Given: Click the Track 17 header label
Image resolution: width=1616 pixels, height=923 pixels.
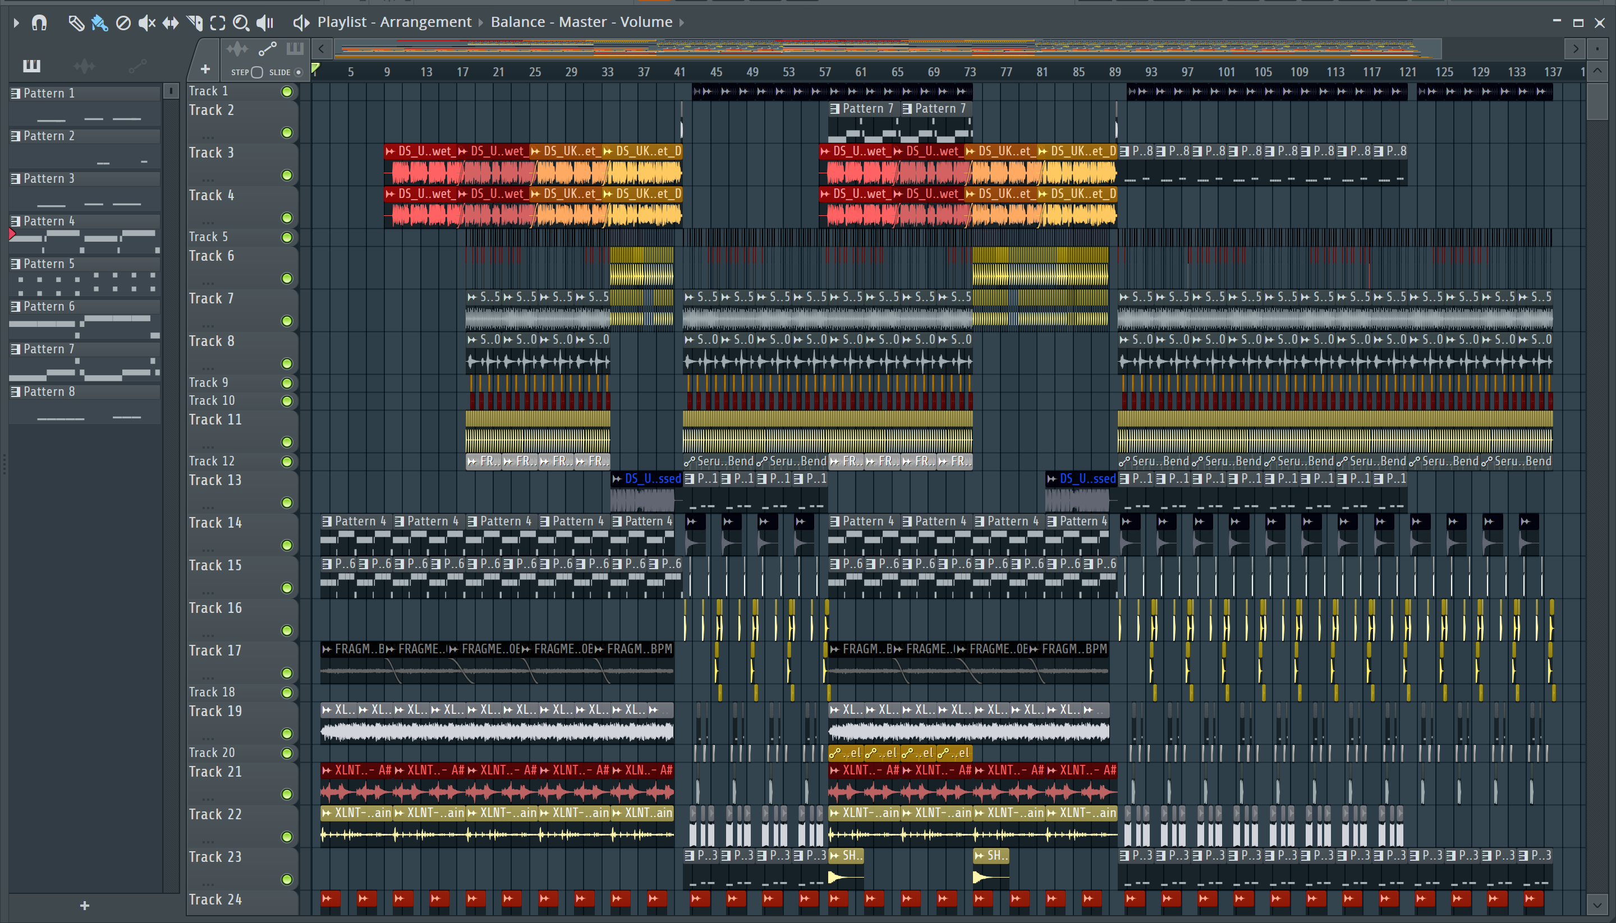Looking at the screenshot, I should (x=215, y=651).
